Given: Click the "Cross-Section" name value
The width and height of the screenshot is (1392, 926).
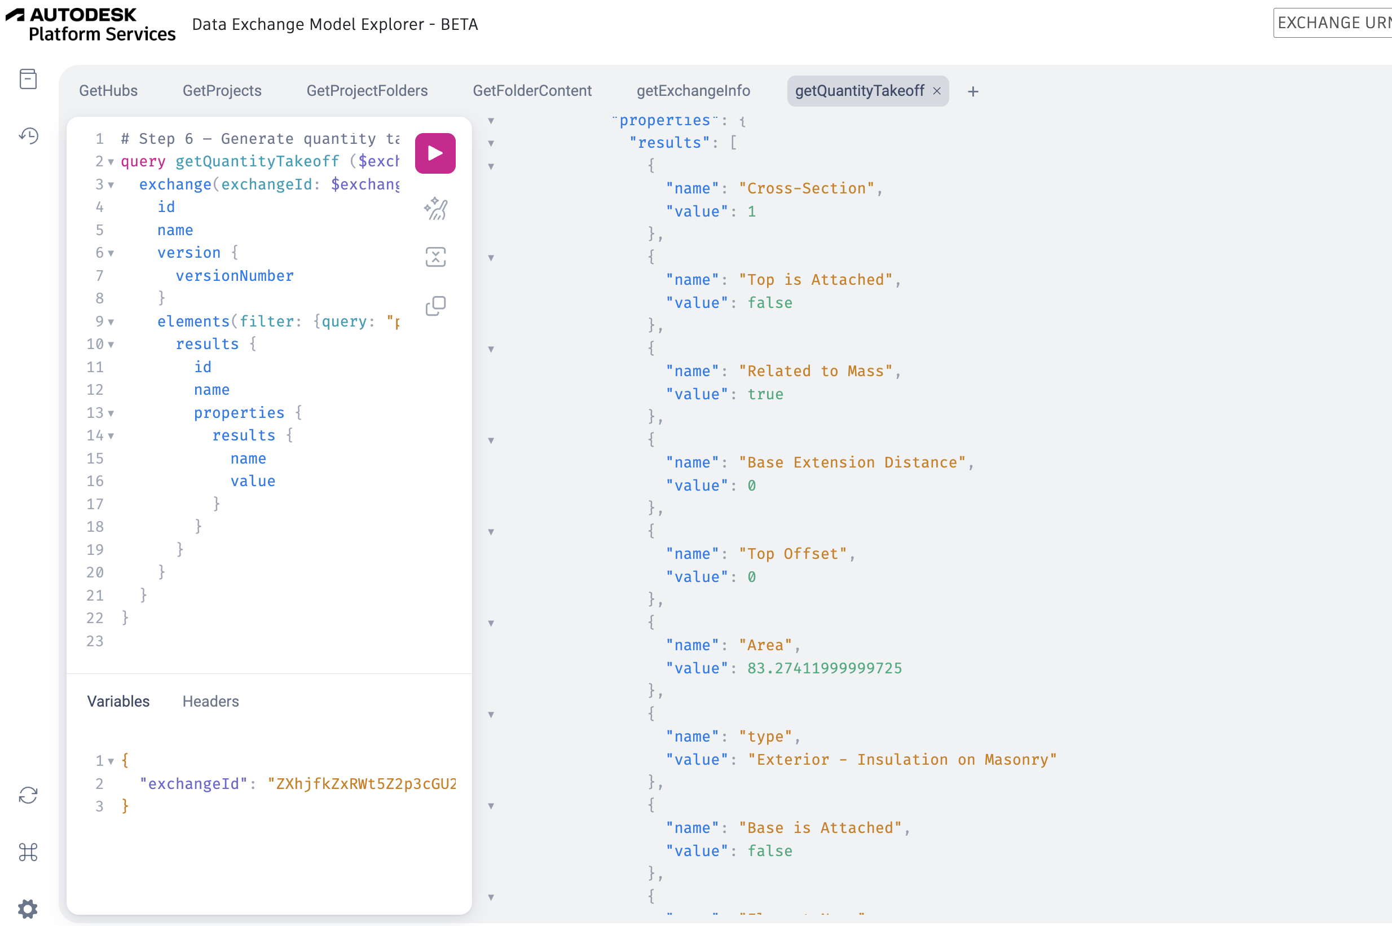Looking at the screenshot, I should [x=806, y=188].
